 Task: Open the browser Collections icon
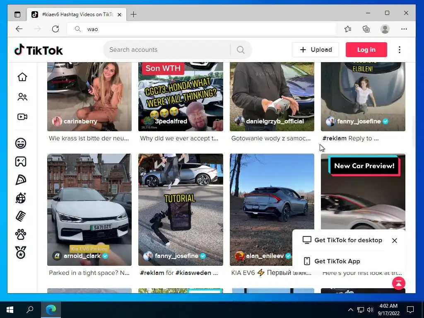pyautogui.click(x=366, y=29)
